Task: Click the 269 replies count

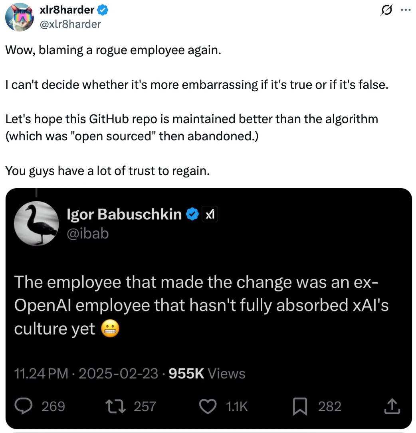Action: pyautogui.click(x=53, y=407)
